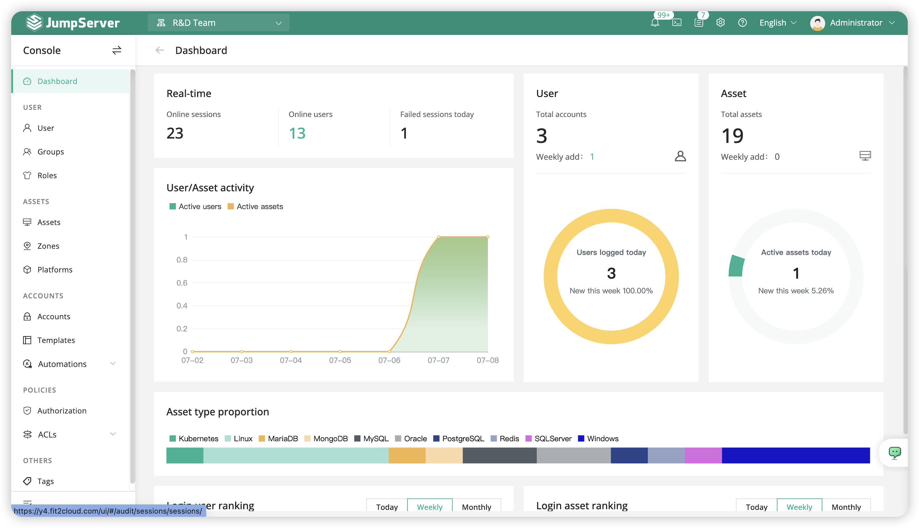Viewport: 919px width, 528px height.
Task: Open the web terminal icon
Action: click(677, 23)
